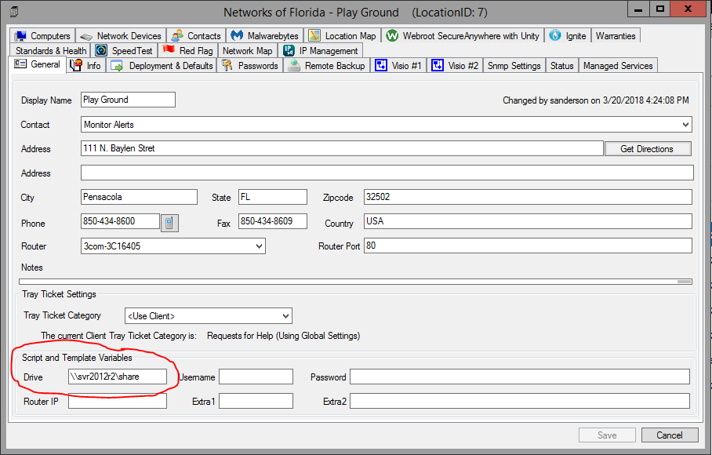This screenshot has height=455, width=712.
Task: Open the Red Flag tab
Action: pyautogui.click(x=188, y=51)
